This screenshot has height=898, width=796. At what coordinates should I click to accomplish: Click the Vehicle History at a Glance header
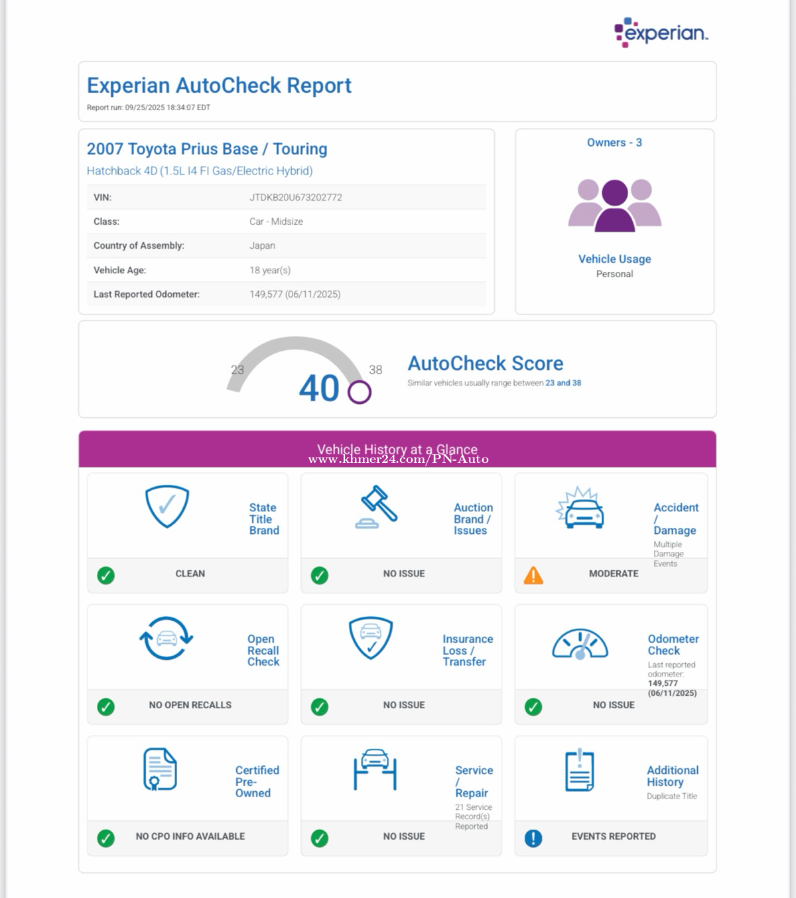(397, 450)
